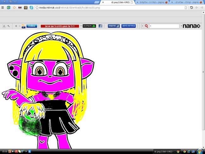Click the red 1+1 banner ad

[60, 26]
